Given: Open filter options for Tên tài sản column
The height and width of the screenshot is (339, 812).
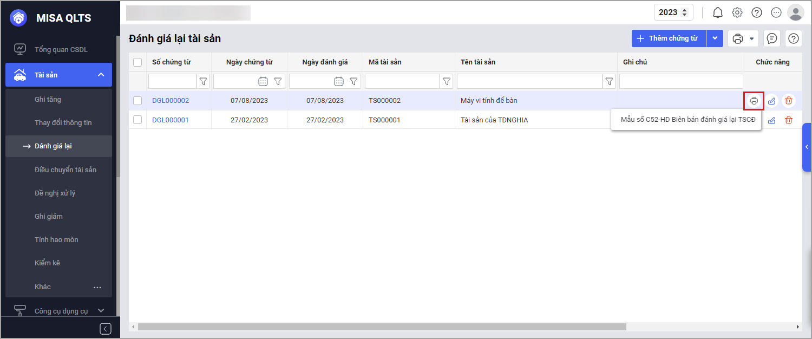Looking at the screenshot, I should click(609, 81).
